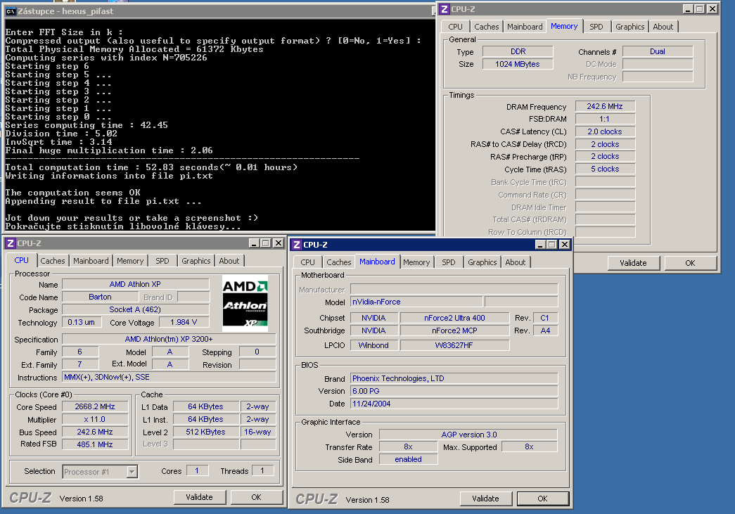Click the Specification field AMD Athlon(tm) XP 3200+
Viewport: 735px width, 514px height.
pos(169,339)
